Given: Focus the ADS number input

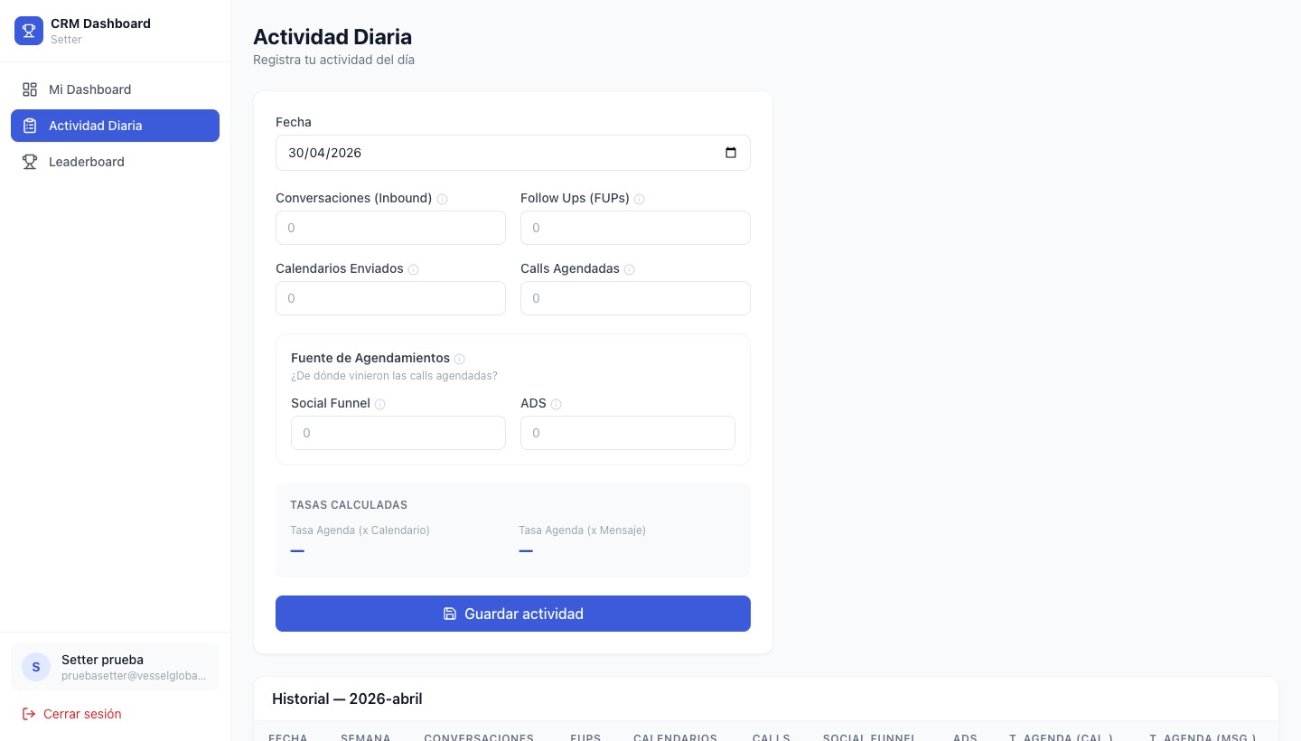Looking at the screenshot, I should click(627, 433).
